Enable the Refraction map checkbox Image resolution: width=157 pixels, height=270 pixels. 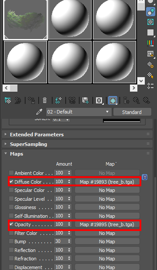coord(11,258)
